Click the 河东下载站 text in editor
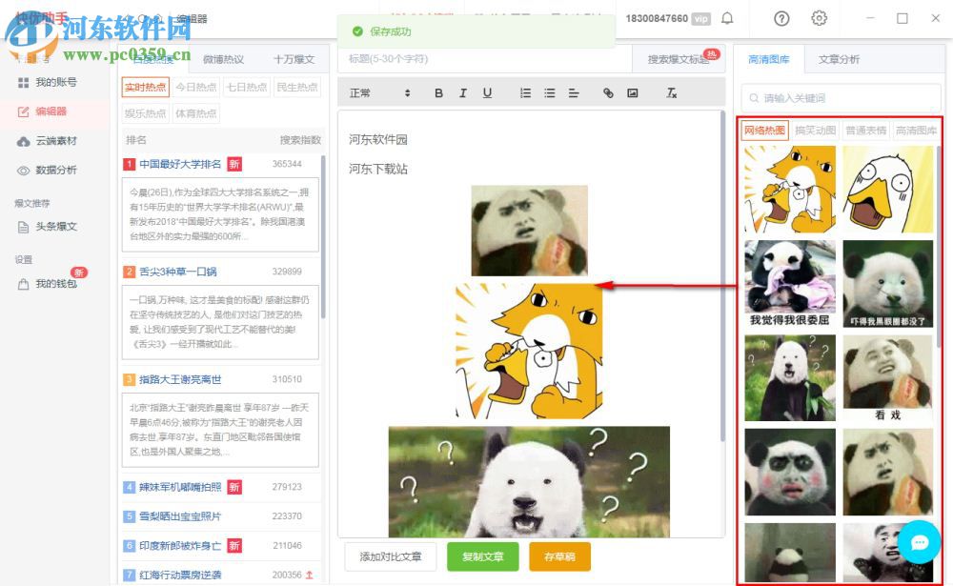Viewport: 953px width, 586px height. coord(378,169)
